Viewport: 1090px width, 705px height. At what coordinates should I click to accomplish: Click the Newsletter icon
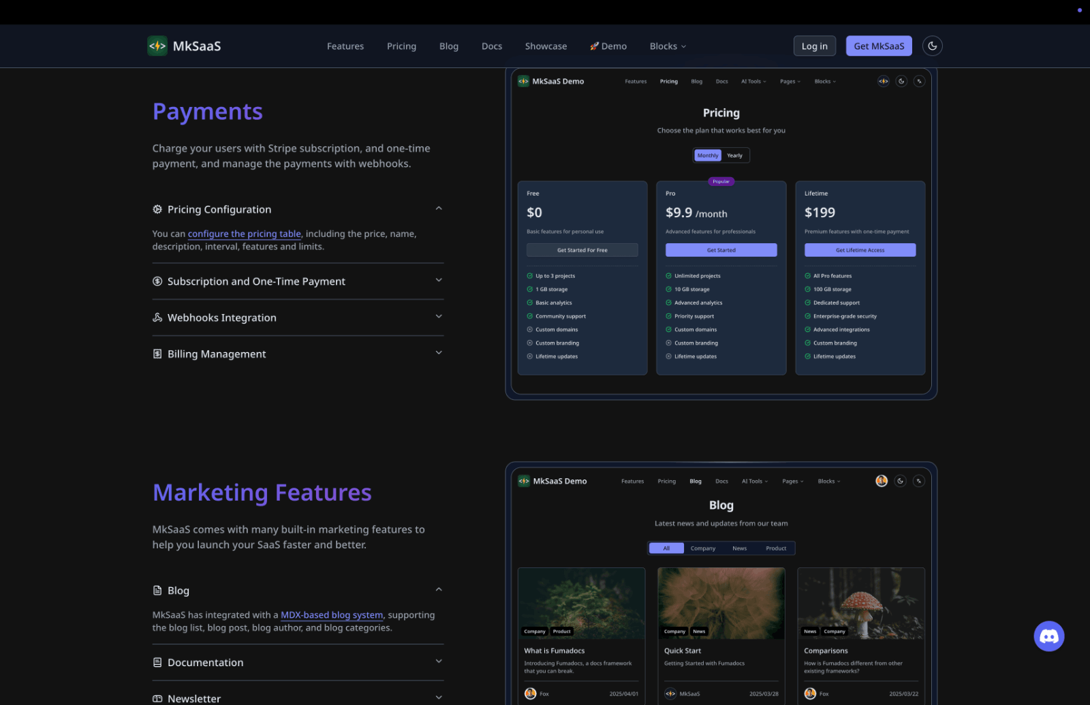157,698
